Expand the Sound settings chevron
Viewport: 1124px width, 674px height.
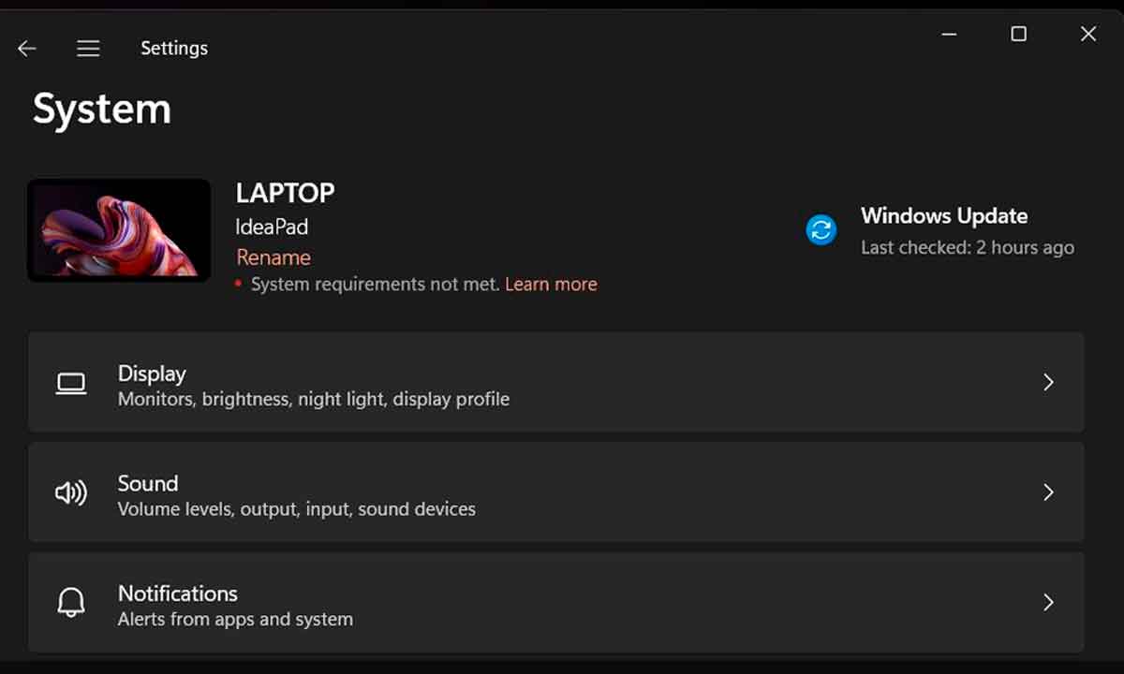[x=1048, y=492]
